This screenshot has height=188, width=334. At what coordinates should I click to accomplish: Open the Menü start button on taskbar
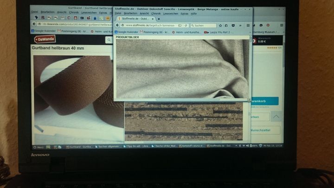[x=39, y=147]
